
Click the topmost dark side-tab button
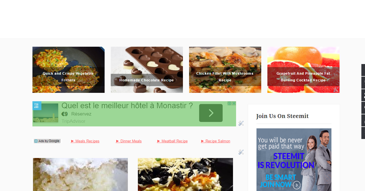[x=363, y=70]
